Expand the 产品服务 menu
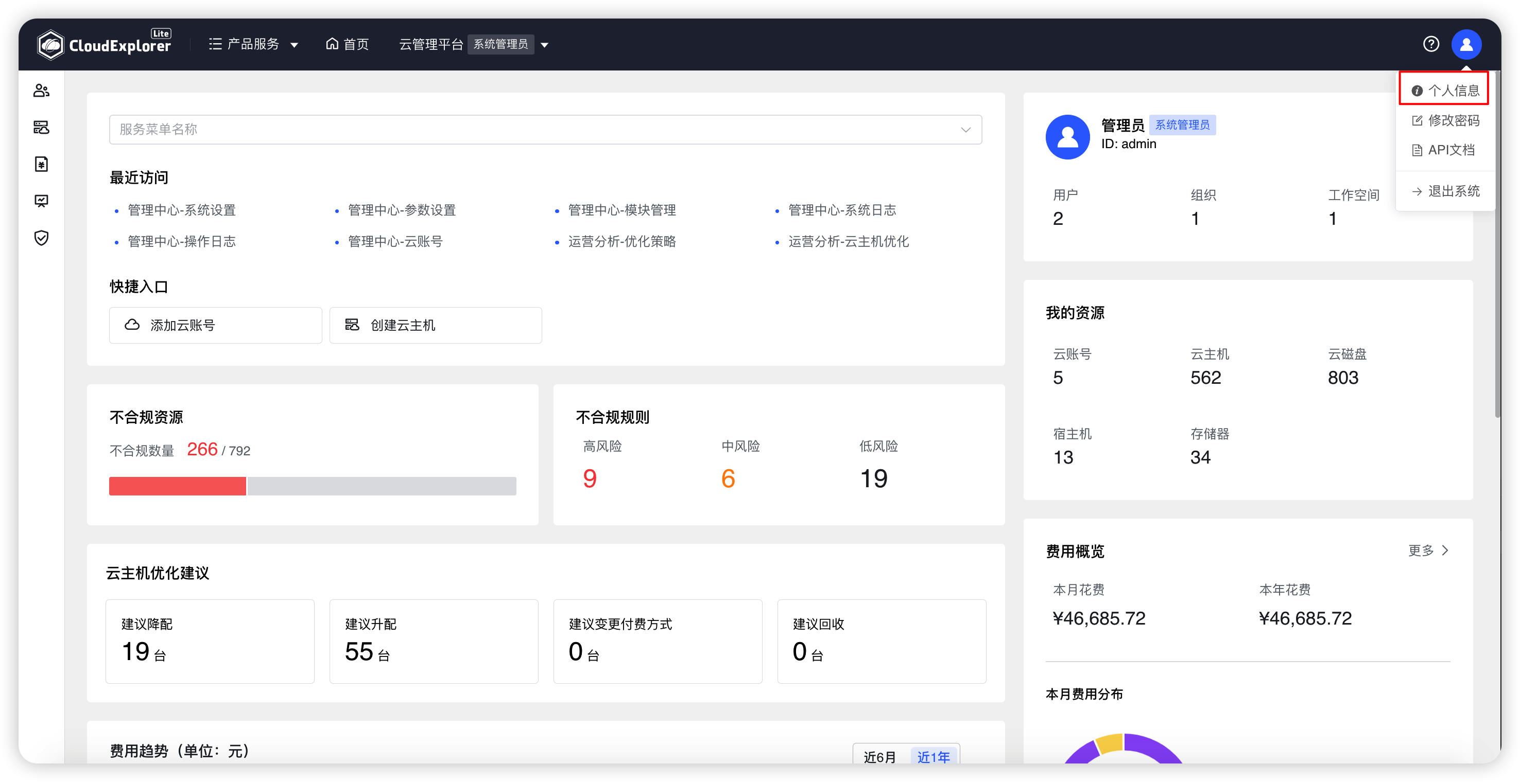This screenshot has width=1520, height=782. 254,44
